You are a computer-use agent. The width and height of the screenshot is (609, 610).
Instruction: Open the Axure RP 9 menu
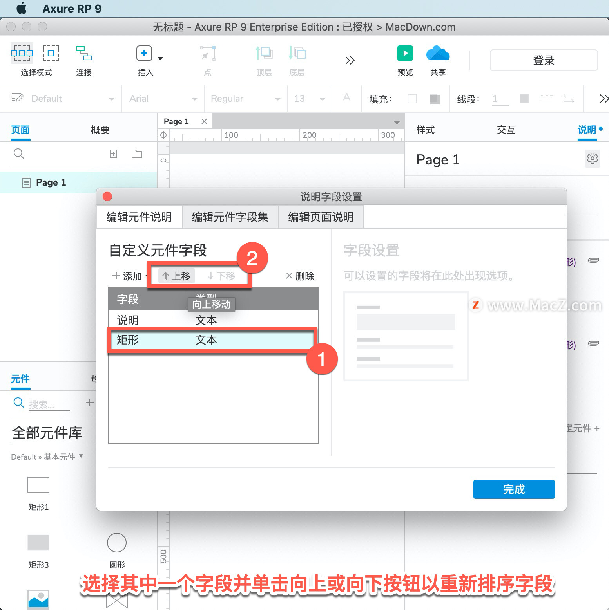tap(72, 9)
